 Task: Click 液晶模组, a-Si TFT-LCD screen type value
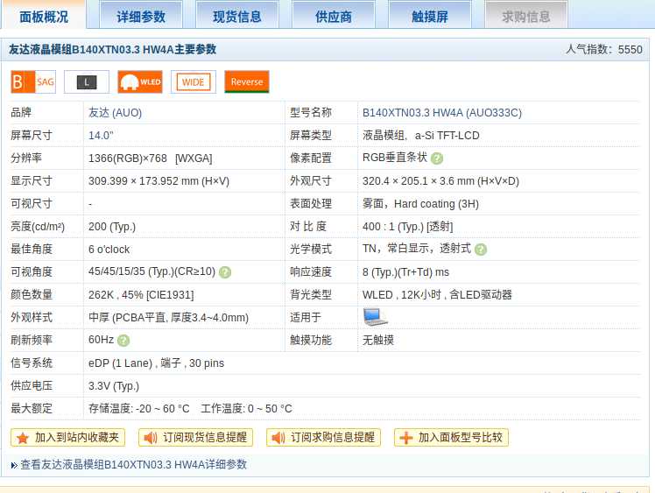(x=421, y=136)
